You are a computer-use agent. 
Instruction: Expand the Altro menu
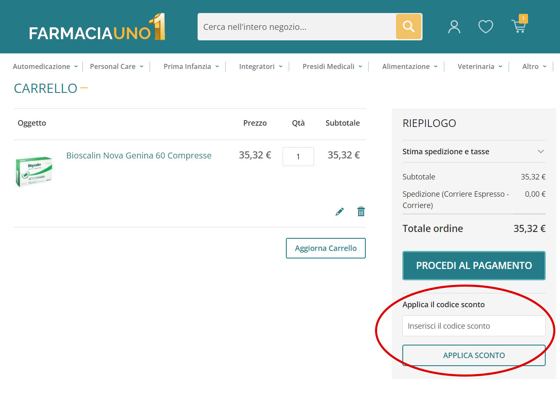pos(534,66)
